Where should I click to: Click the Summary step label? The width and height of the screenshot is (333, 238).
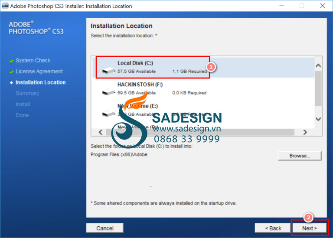coord(27,93)
